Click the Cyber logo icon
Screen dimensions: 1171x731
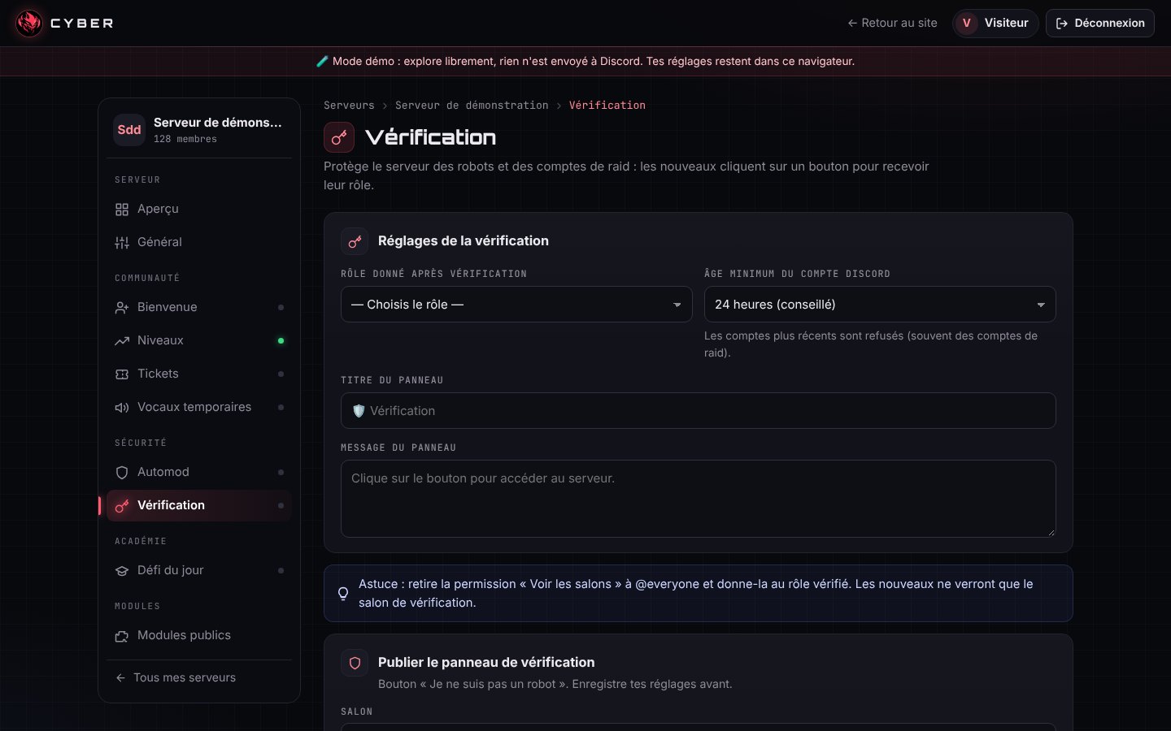click(x=29, y=23)
